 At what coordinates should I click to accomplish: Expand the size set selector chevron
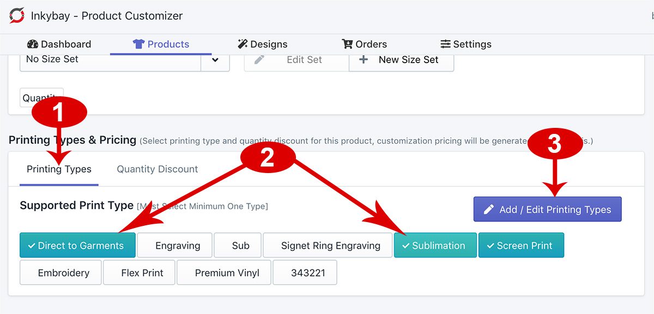click(215, 60)
